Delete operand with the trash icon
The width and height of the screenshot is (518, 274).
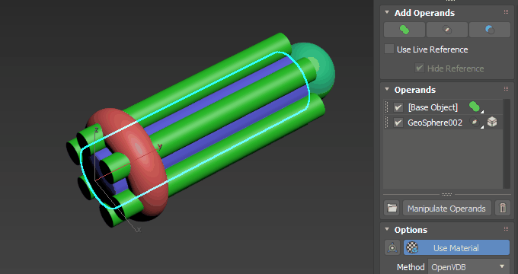pos(503,209)
